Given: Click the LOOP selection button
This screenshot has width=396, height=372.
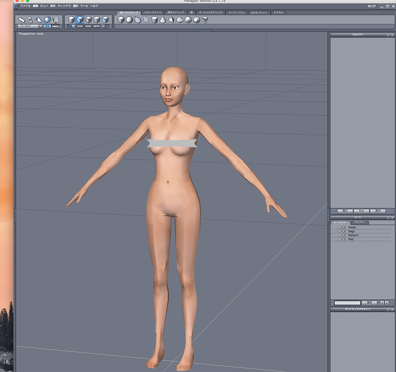Looking at the screenshot, I should pos(80,26).
